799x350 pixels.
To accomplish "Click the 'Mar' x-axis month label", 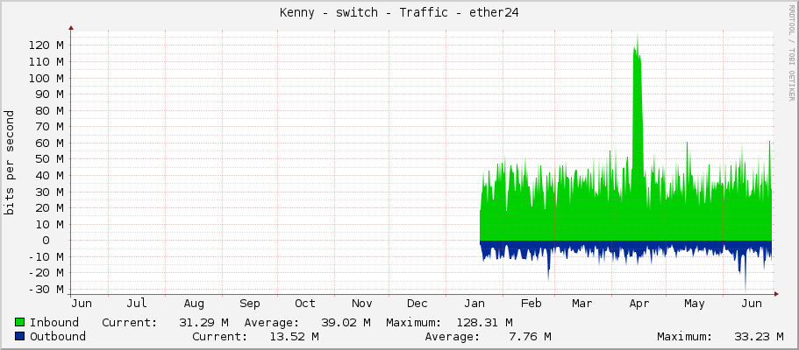I will 581,304.
